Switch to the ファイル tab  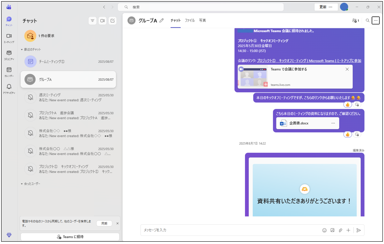pos(190,21)
